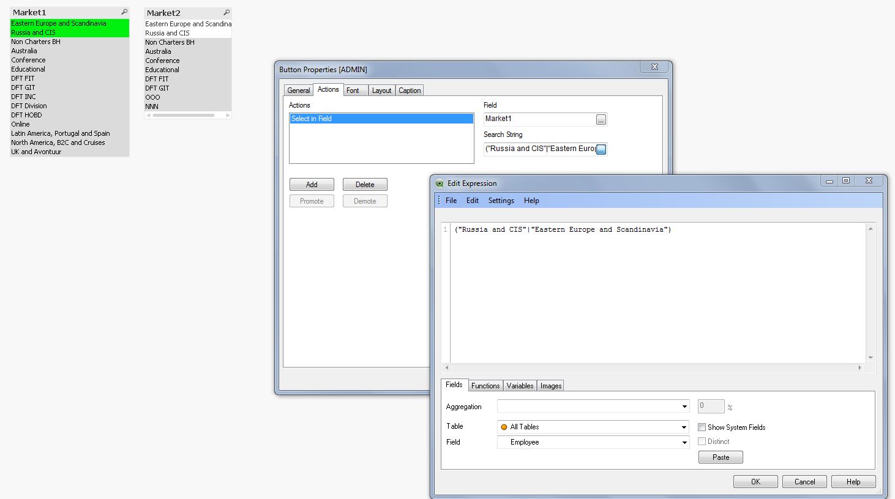Click the Search String input field
This screenshot has height=499, width=895.
pos(539,149)
